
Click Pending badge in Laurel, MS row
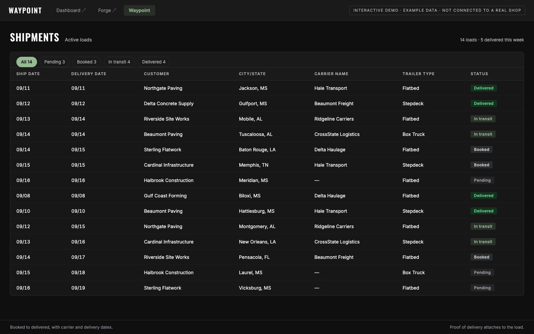click(482, 273)
